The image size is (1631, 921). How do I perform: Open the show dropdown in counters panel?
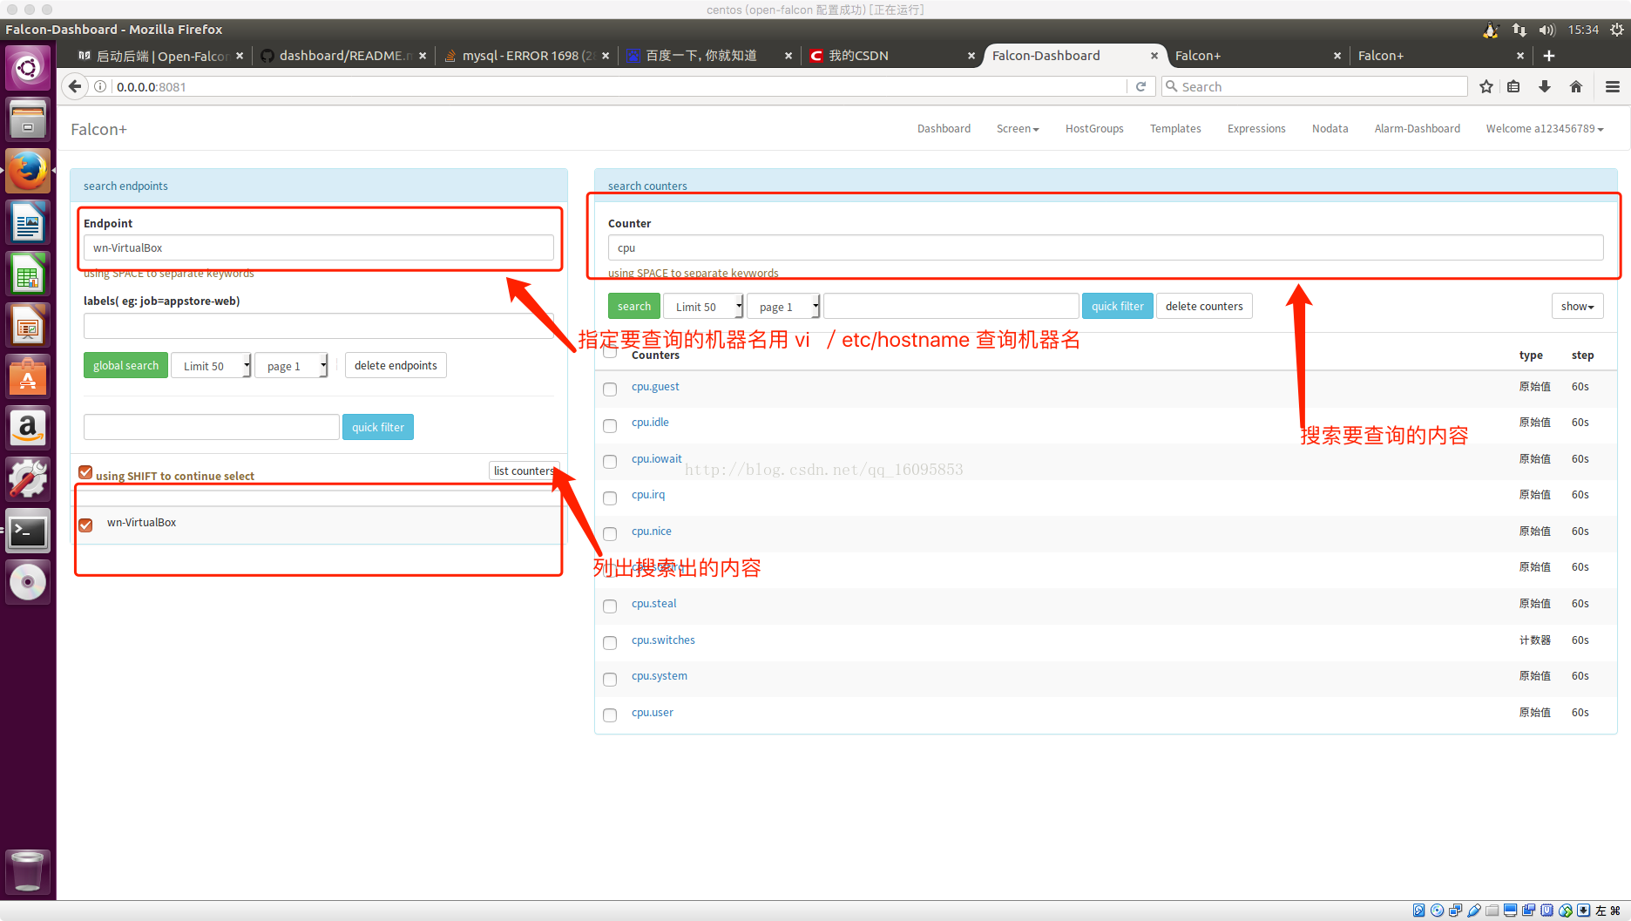pyautogui.click(x=1577, y=306)
